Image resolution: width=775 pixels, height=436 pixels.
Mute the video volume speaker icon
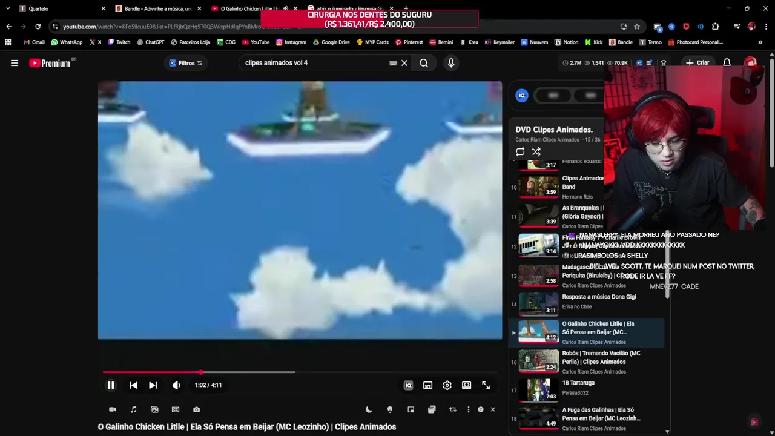pyautogui.click(x=176, y=385)
